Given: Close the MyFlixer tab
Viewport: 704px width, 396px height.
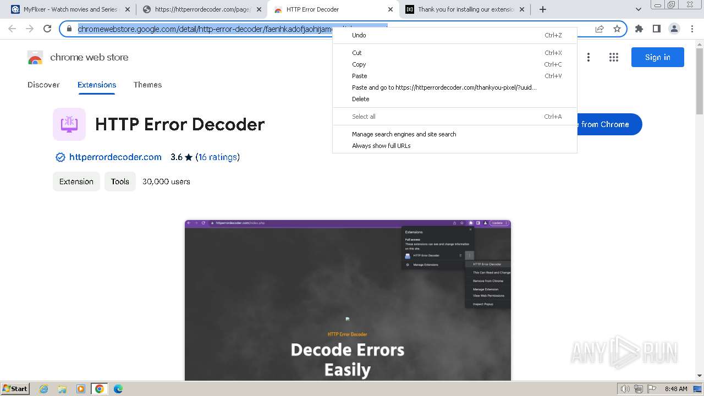Looking at the screenshot, I should pyautogui.click(x=128, y=9).
